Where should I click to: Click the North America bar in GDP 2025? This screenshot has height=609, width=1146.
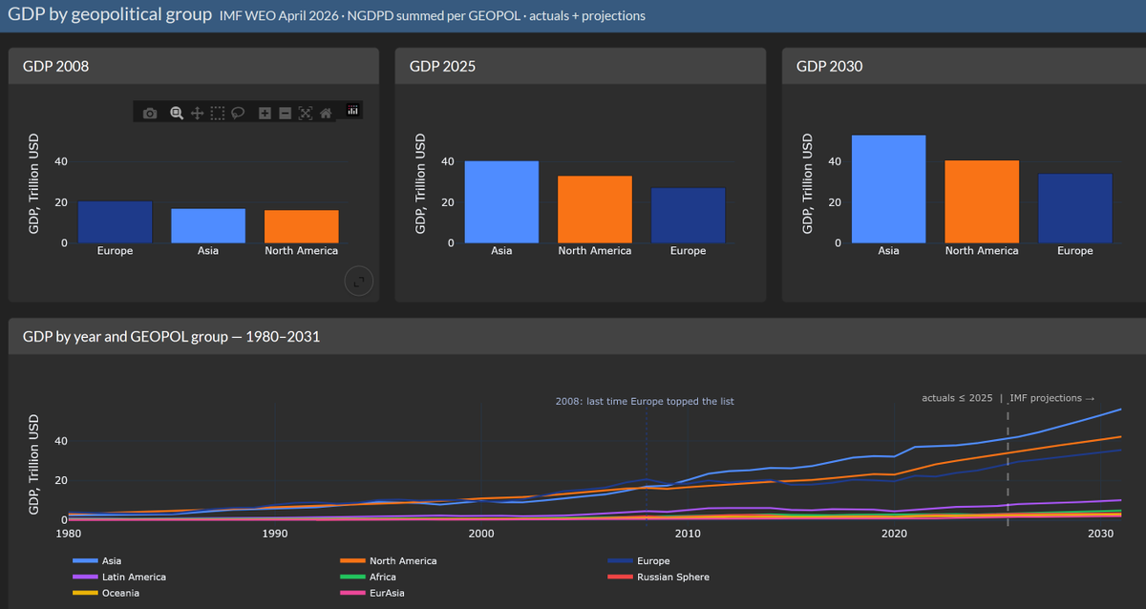click(595, 209)
